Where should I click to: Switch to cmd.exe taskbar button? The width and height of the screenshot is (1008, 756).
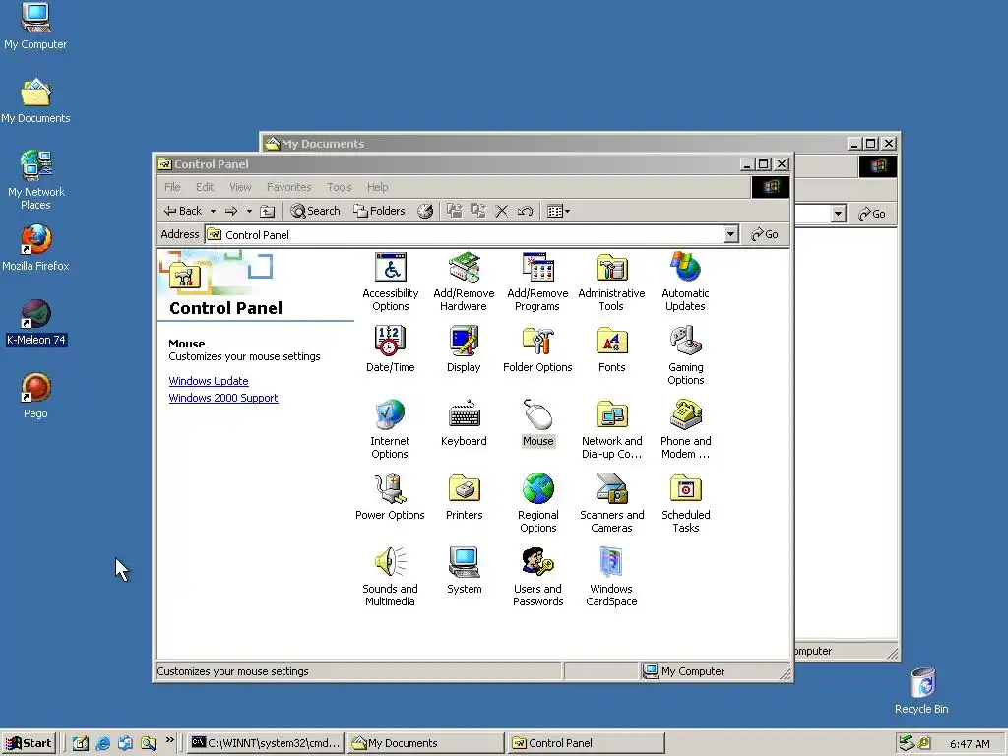[266, 743]
